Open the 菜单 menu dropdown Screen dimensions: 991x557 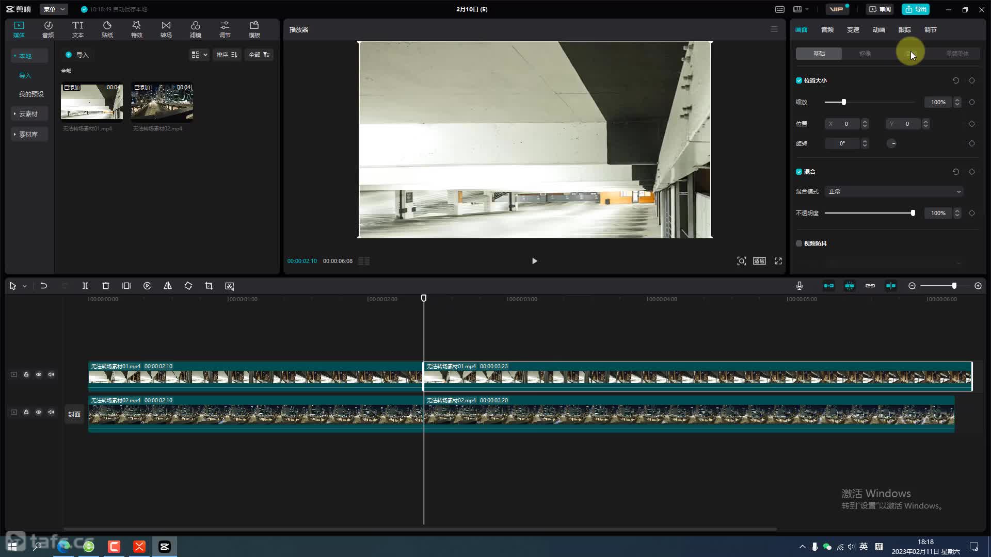pyautogui.click(x=54, y=9)
